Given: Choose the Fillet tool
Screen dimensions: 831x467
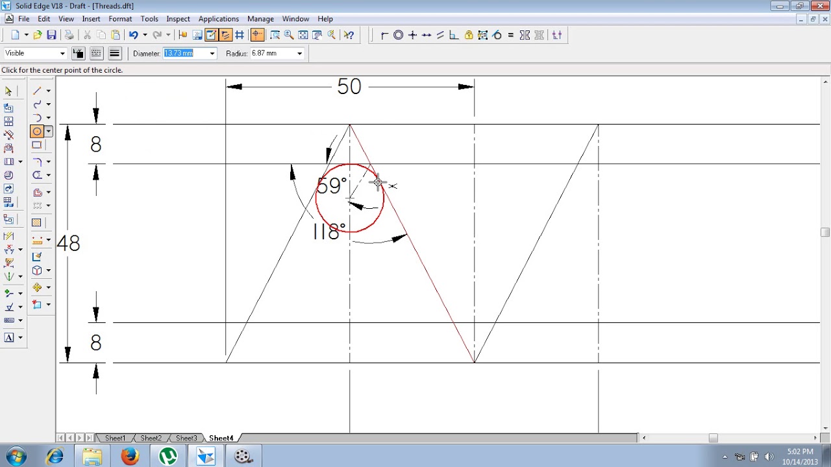Looking at the screenshot, I should pyautogui.click(x=37, y=162).
